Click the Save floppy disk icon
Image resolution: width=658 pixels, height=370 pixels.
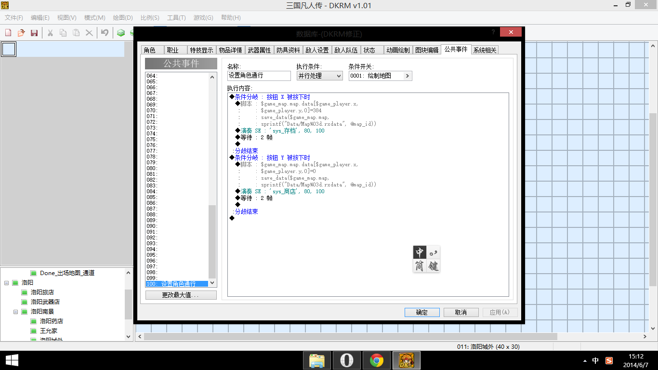coord(34,33)
